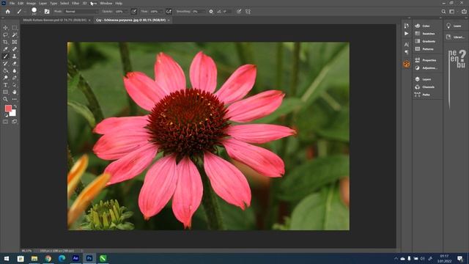Select the Magic Wand tool

coord(15,34)
